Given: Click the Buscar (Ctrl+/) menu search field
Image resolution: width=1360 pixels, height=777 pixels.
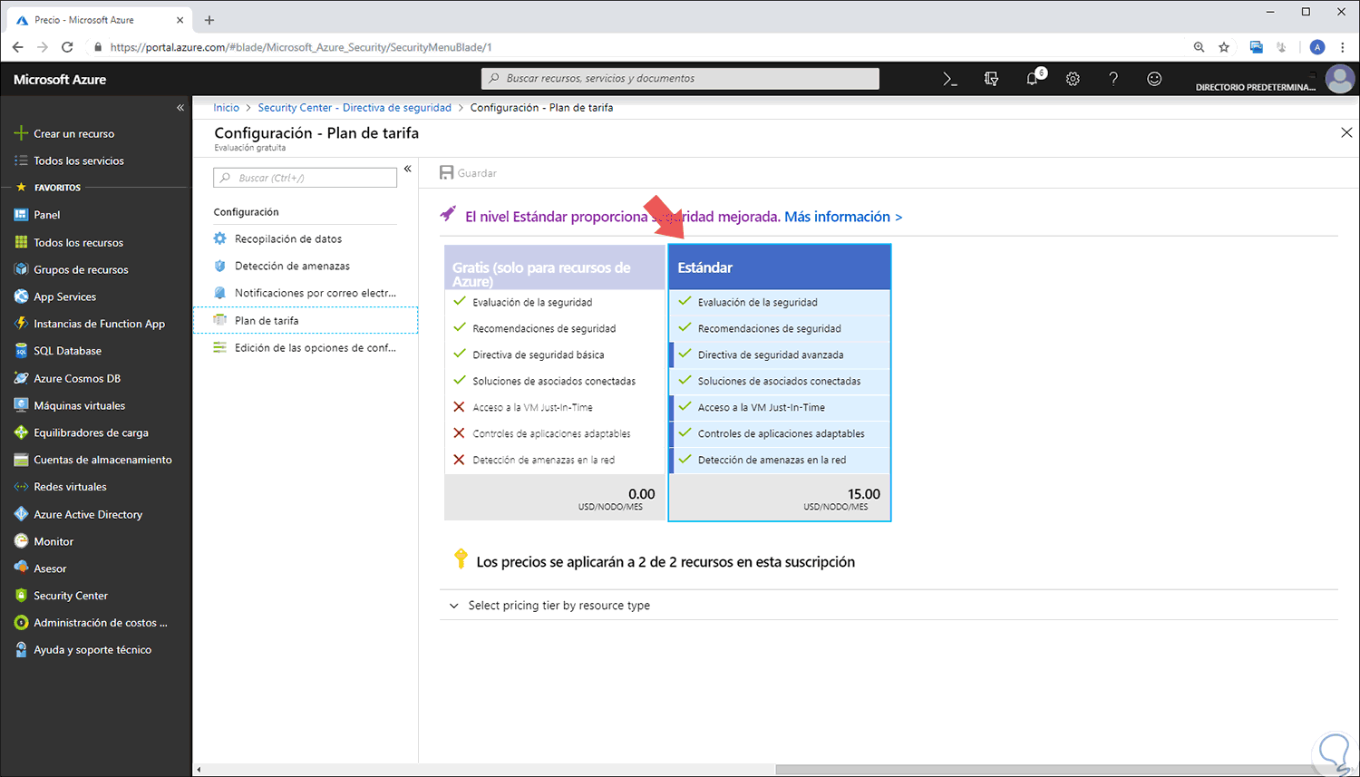Looking at the screenshot, I should tap(306, 178).
